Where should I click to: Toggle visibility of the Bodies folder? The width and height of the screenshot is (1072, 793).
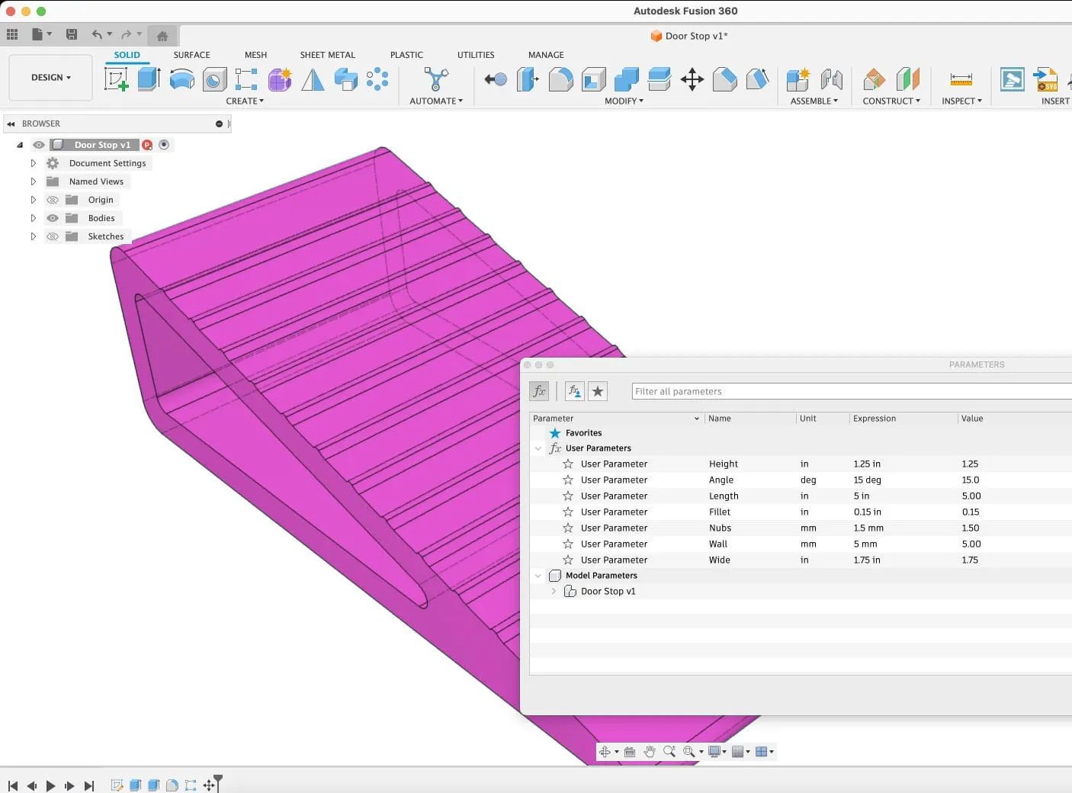click(52, 217)
